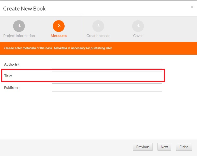Image resolution: width=197 pixels, height=156 pixels.
Task: Close the Create New Book dialog
Action: click(192, 7)
